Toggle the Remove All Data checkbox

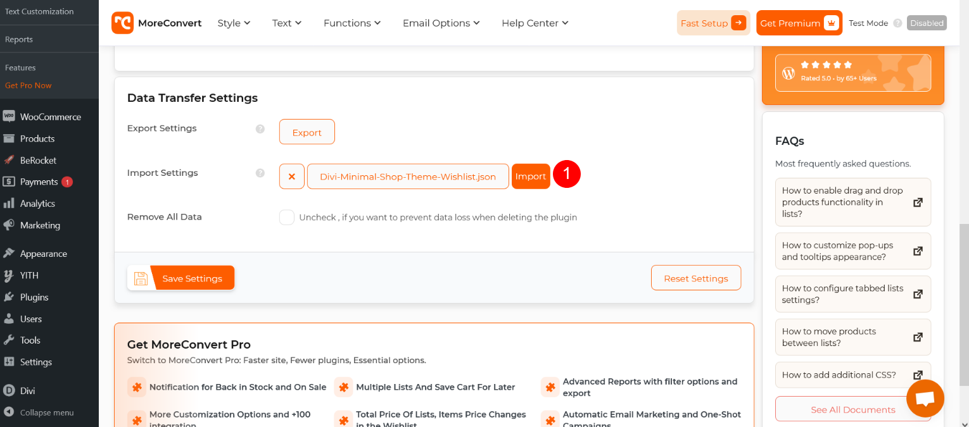[287, 217]
